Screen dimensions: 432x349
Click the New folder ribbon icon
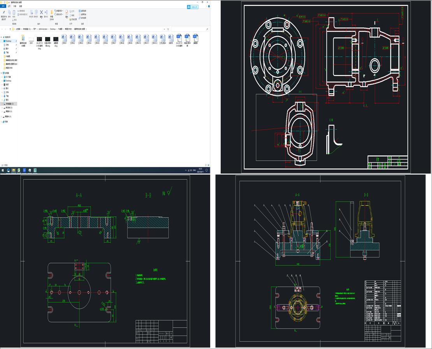pos(51,12)
